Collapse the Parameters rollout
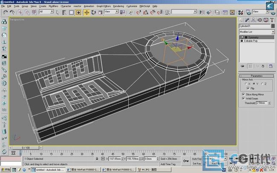This screenshot has width=277, height=173. tap(257, 76)
